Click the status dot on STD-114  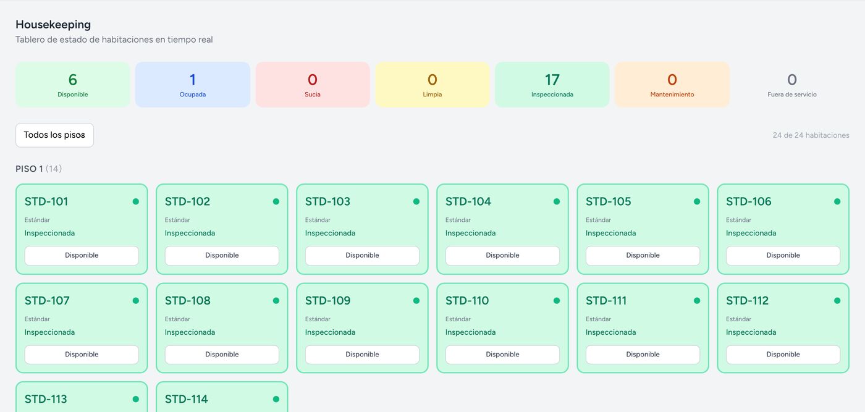276,399
